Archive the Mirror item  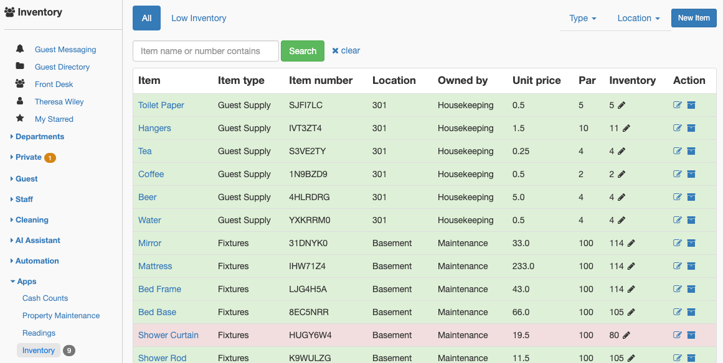pyautogui.click(x=691, y=243)
